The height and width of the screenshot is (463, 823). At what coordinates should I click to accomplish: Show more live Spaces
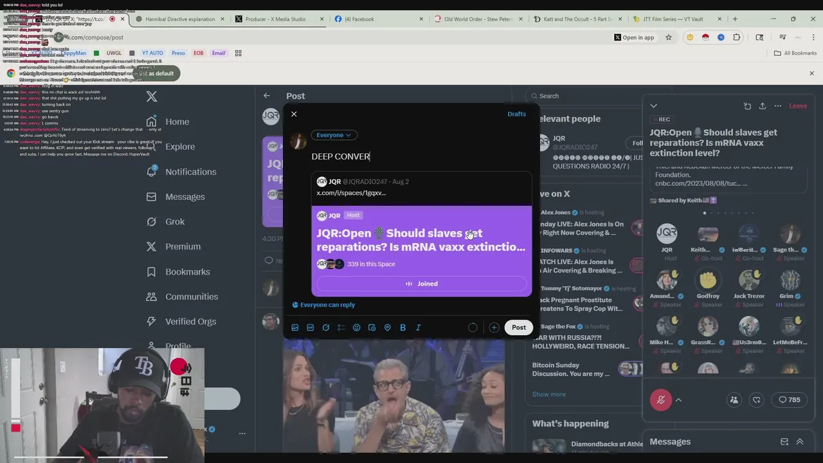[x=549, y=394]
